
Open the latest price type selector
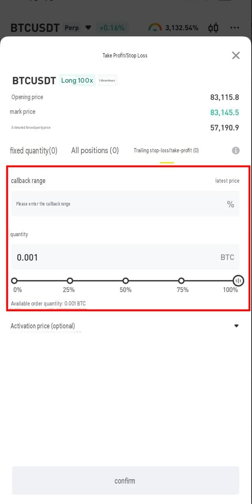pos(227,181)
